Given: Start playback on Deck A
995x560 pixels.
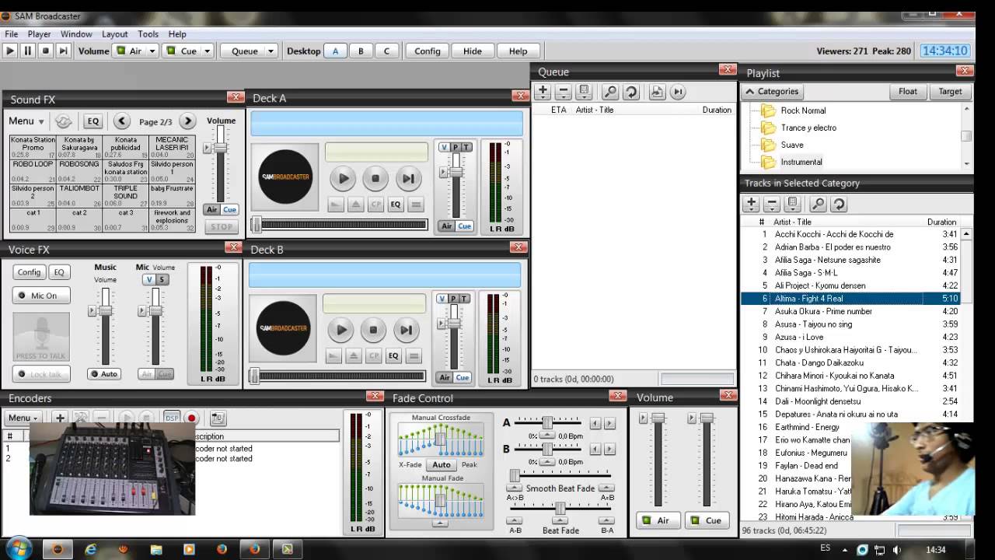Looking at the screenshot, I should point(343,178).
